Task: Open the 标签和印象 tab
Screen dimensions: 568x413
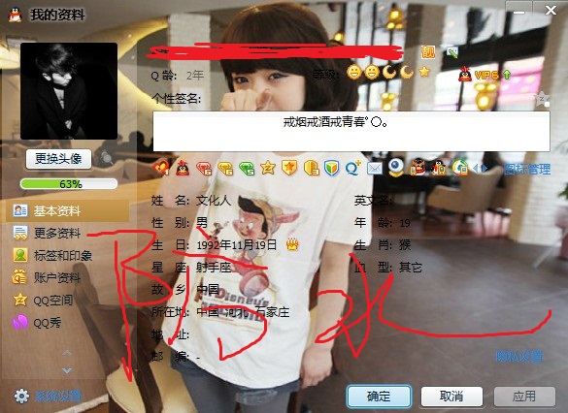Action: (x=52, y=255)
